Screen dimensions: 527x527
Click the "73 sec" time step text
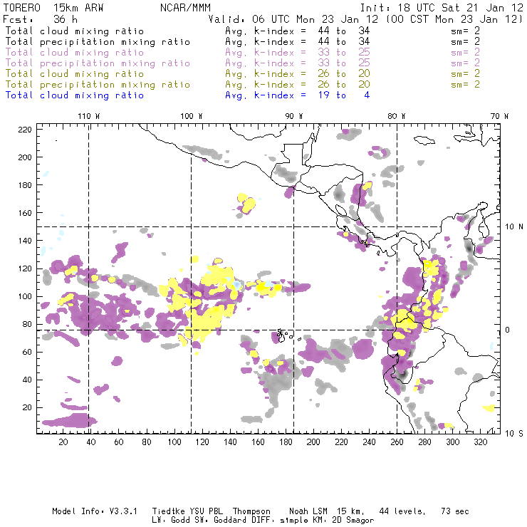pos(455,511)
